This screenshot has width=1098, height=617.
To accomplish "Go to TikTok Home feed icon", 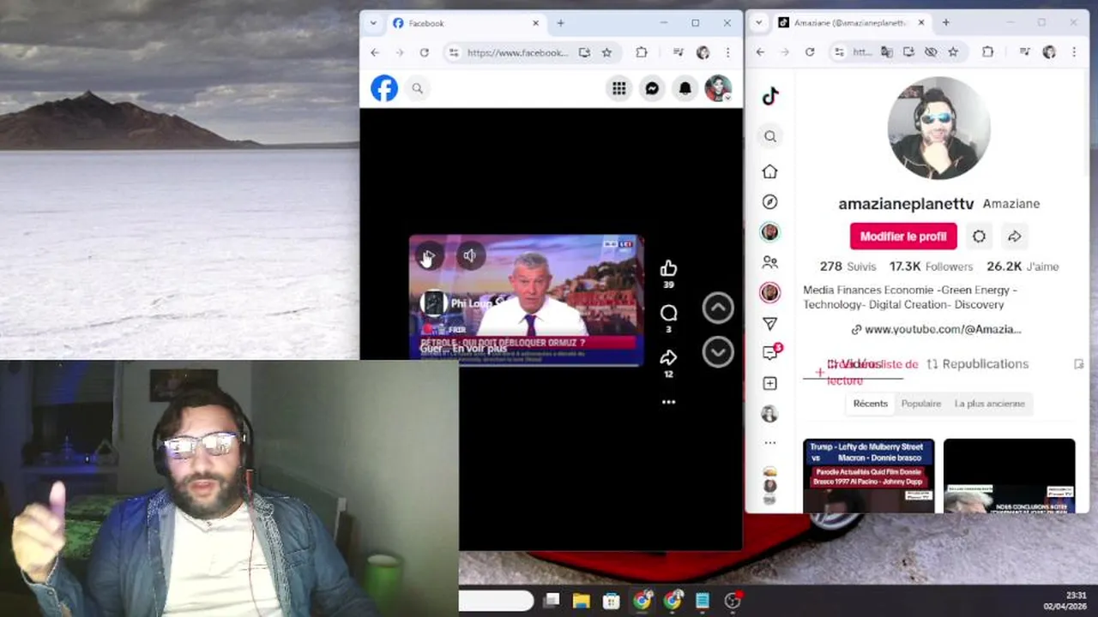I will (770, 171).
